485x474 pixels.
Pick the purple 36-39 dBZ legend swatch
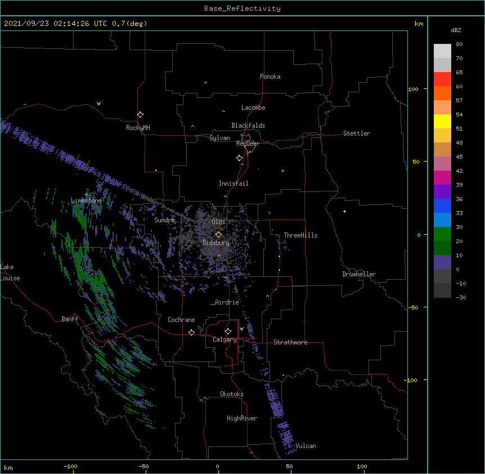(x=442, y=192)
